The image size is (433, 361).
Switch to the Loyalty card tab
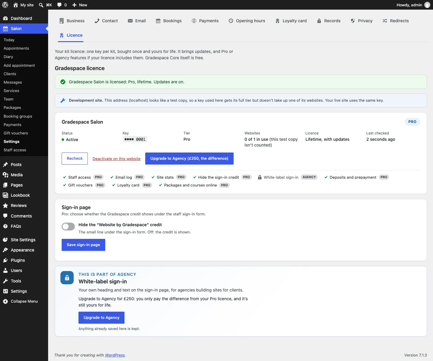[x=291, y=21]
